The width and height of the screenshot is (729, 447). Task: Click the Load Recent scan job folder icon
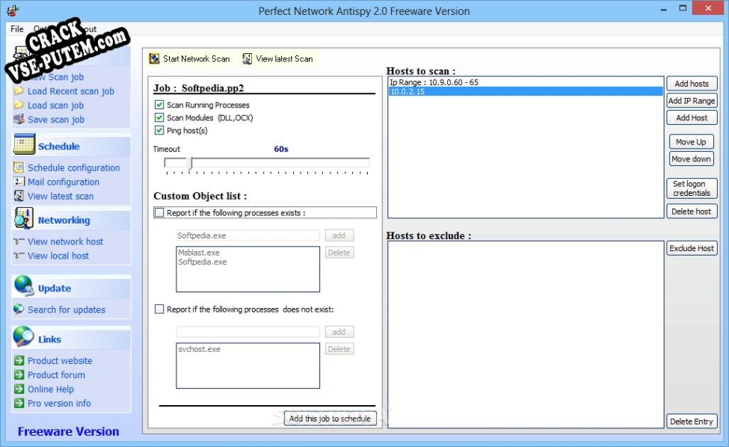[x=19, y=90]
